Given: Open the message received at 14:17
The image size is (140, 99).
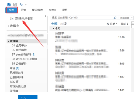Looking at the screenshot, I should [90, 77].
